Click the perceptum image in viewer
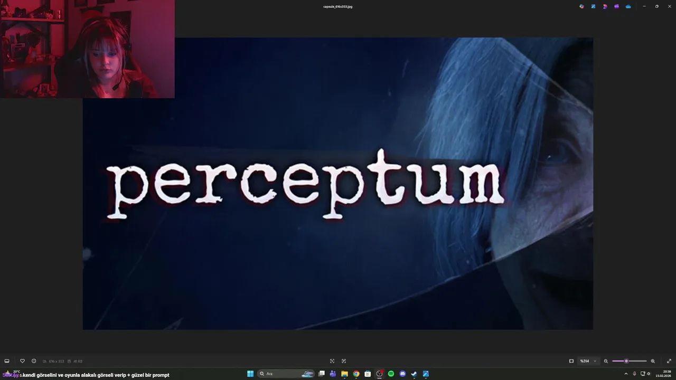This screenshot has height=380, width=676. click(338, 184)
